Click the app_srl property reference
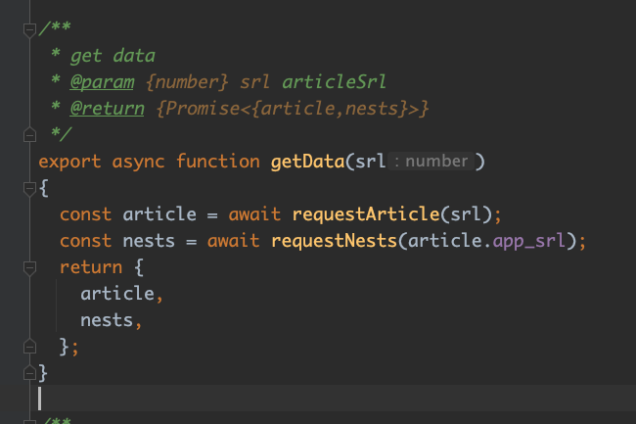 [528, 241]
